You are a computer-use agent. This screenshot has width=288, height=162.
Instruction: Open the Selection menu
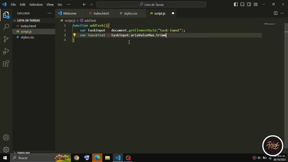36,4
